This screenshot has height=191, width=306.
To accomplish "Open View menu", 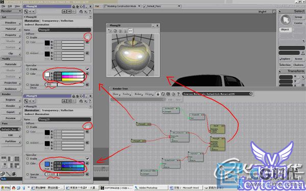I will point(17,6).
